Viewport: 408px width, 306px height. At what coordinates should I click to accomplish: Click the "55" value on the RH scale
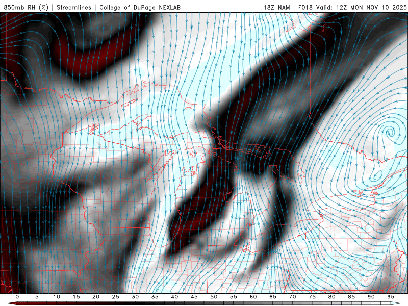tap(234, 297)
